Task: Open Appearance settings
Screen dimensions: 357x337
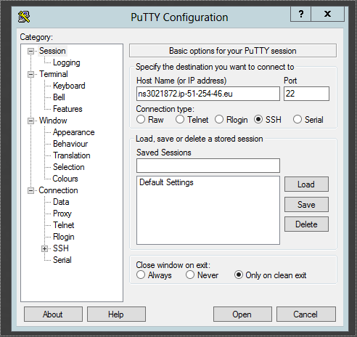Action: point(73,132)
